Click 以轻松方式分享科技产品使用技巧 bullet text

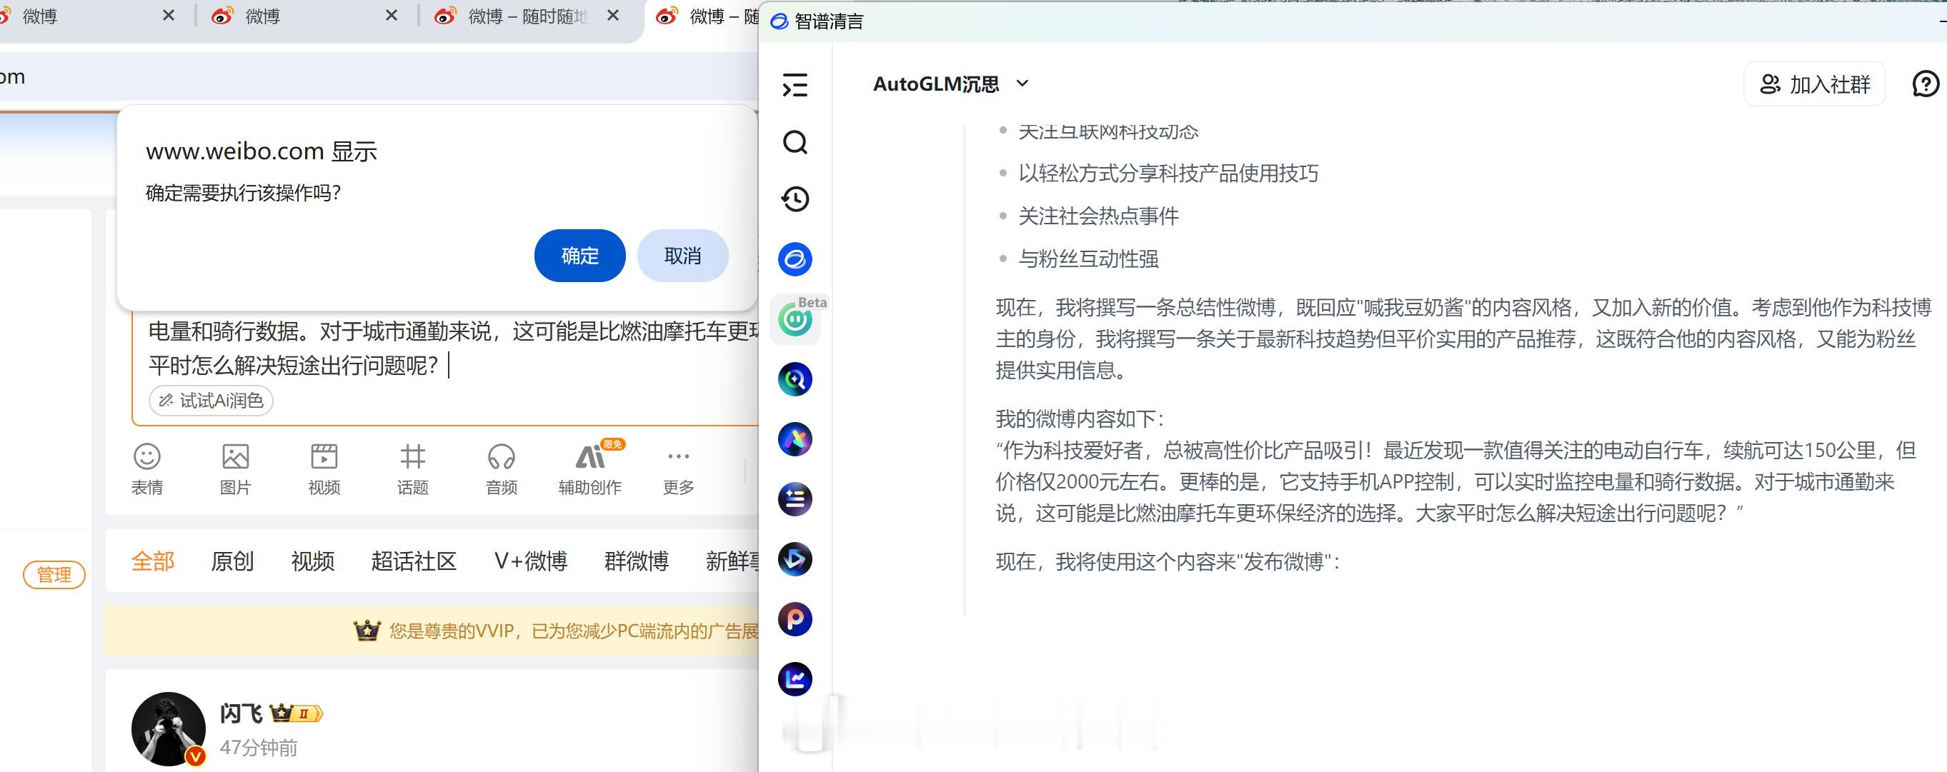click(1167, 174)
